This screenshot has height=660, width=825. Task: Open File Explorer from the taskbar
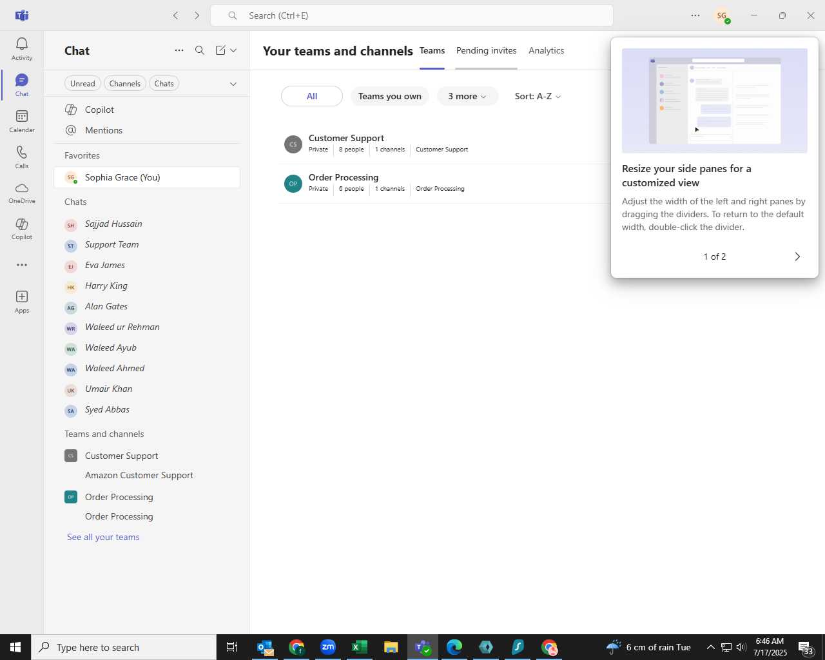(391, 647)
